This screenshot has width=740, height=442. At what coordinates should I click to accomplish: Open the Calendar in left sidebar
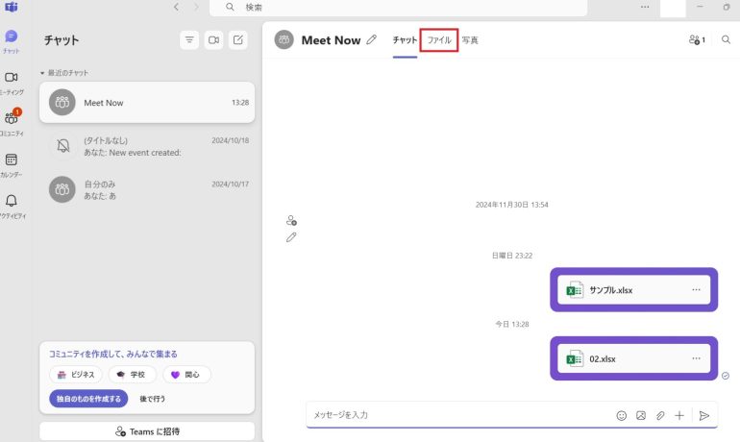(x=12, y=163)
